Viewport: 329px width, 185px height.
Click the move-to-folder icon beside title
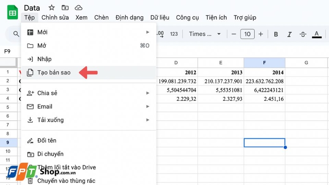[x=65, y=7]
